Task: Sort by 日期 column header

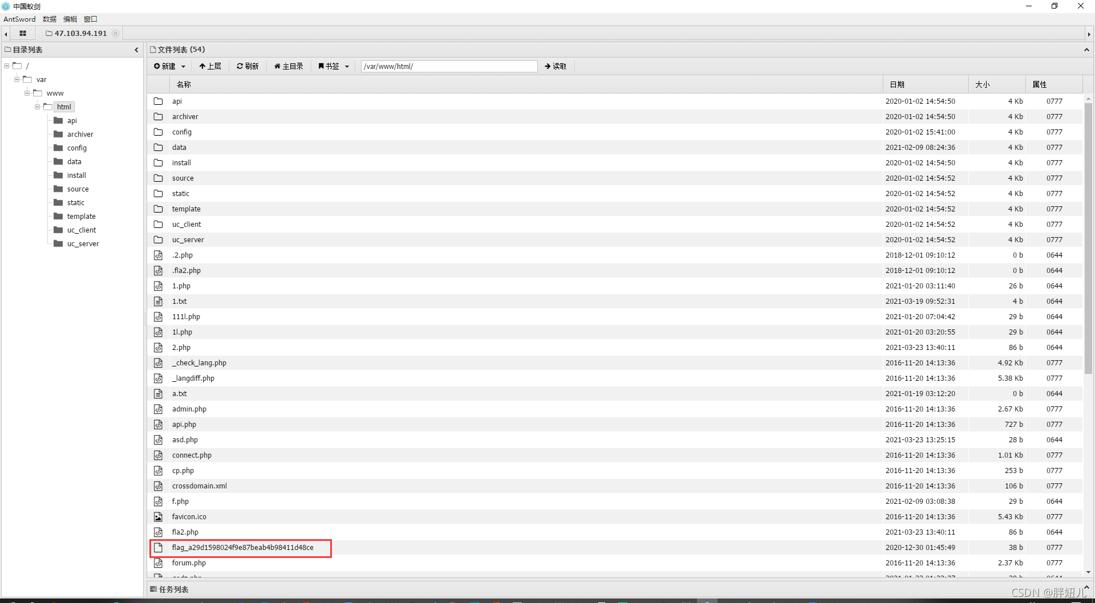Action: tap(926, 84)
